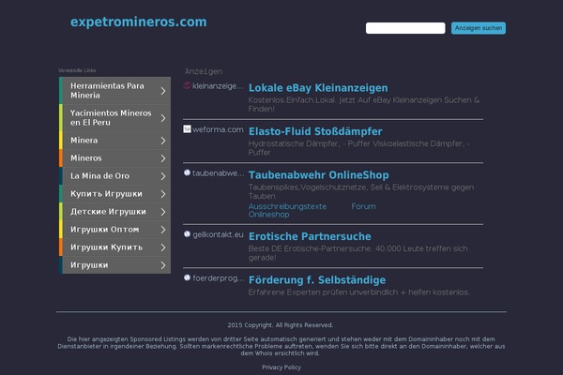
Task: Click chevron next to Yacimientos Mineros en El Peru
Action: (x=163, y=118)
